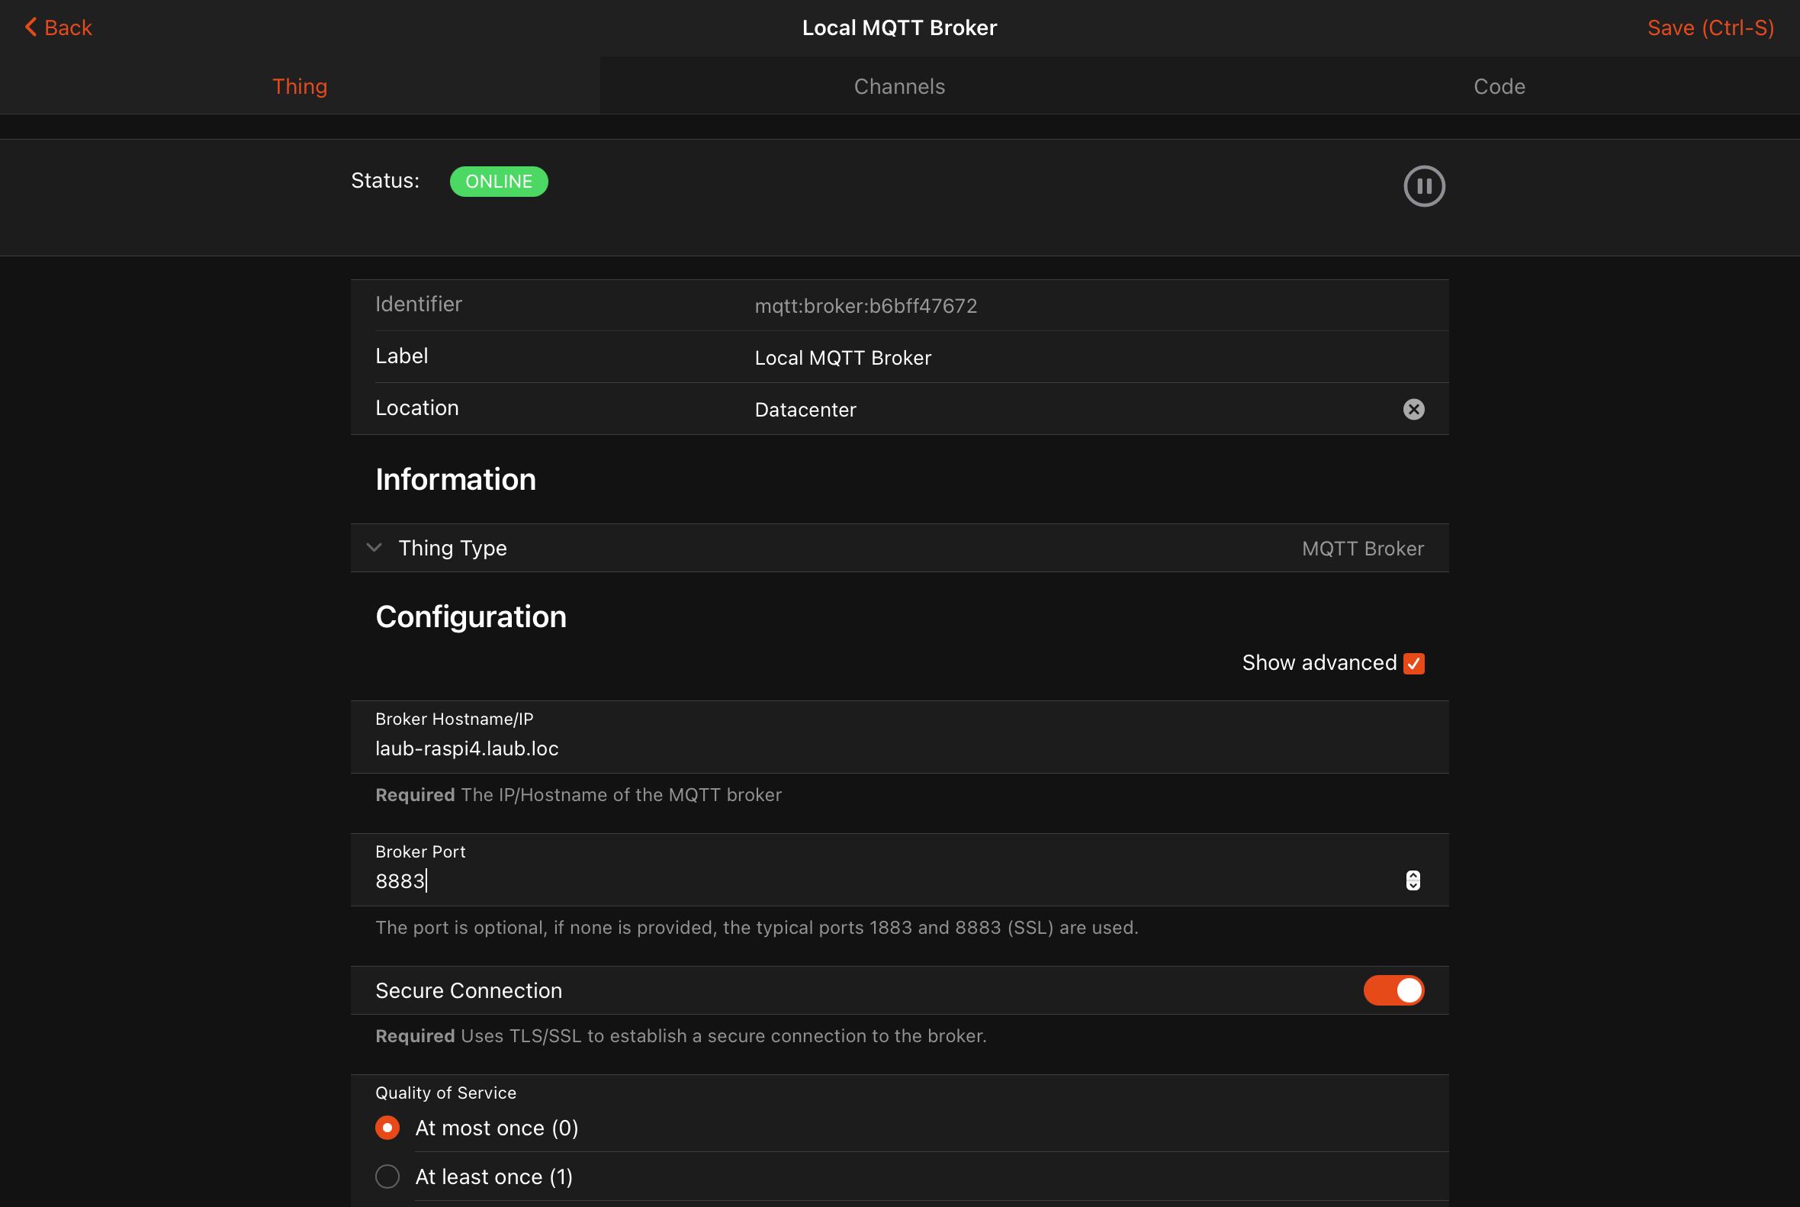Pause the thing with the pause icon

[1424, 186]
